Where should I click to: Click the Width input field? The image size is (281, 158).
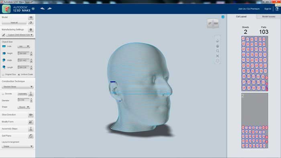tap(23, 60)
